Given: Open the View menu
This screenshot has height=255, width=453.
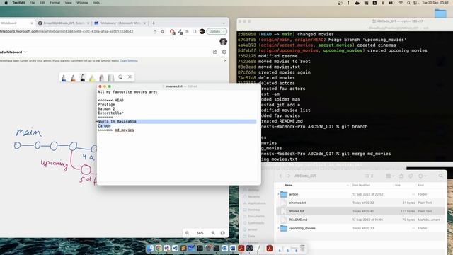Looking at the screenshot, I should 68,3.
